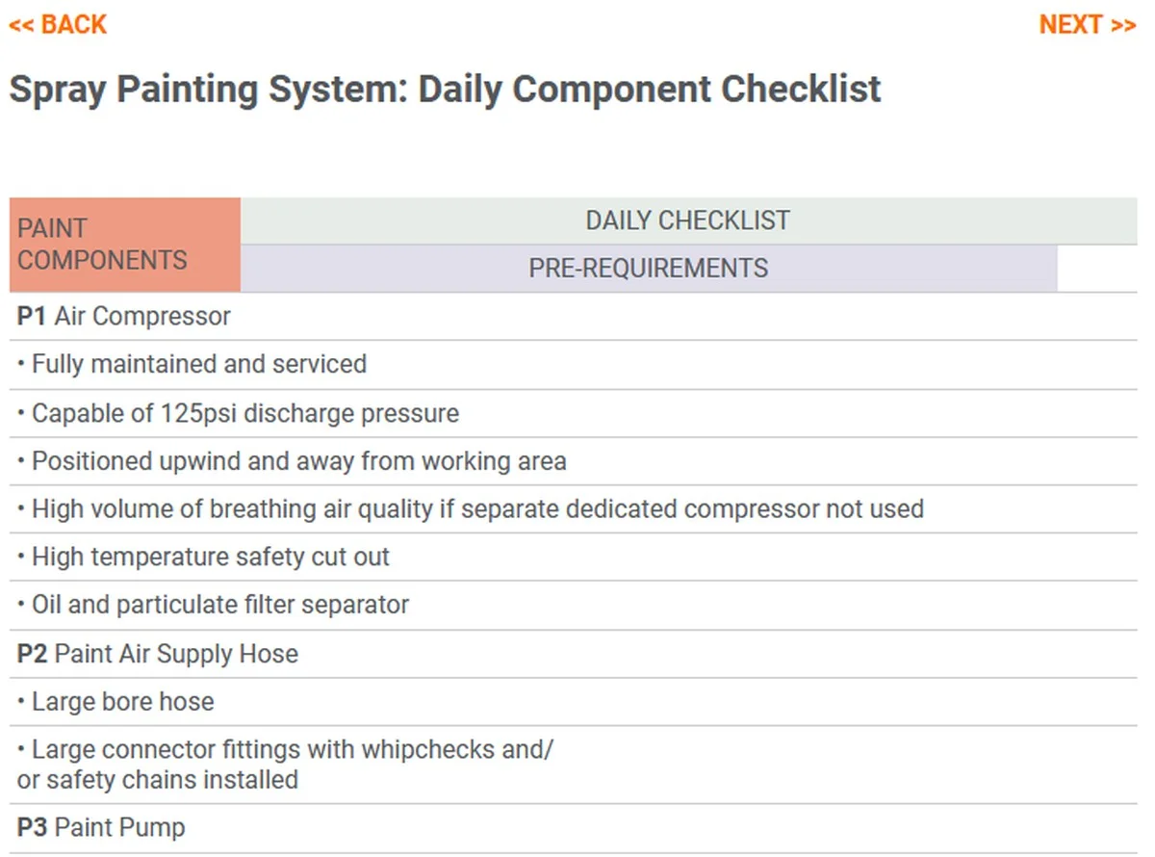Select the P1 Air Compressor row
Image resolution: width=1155 pixels, height=857 pixels.
[142, 317]
